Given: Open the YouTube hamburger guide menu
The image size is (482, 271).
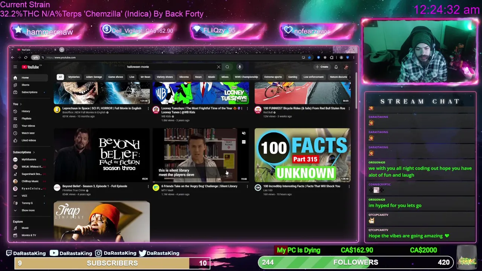Looking at the screenshot, I should (x=15, y=67).
